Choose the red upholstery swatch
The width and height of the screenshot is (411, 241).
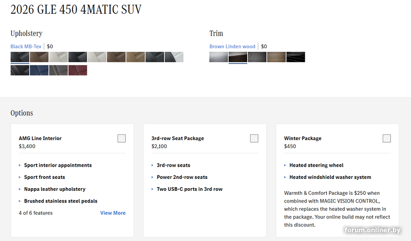click(78, 70)
